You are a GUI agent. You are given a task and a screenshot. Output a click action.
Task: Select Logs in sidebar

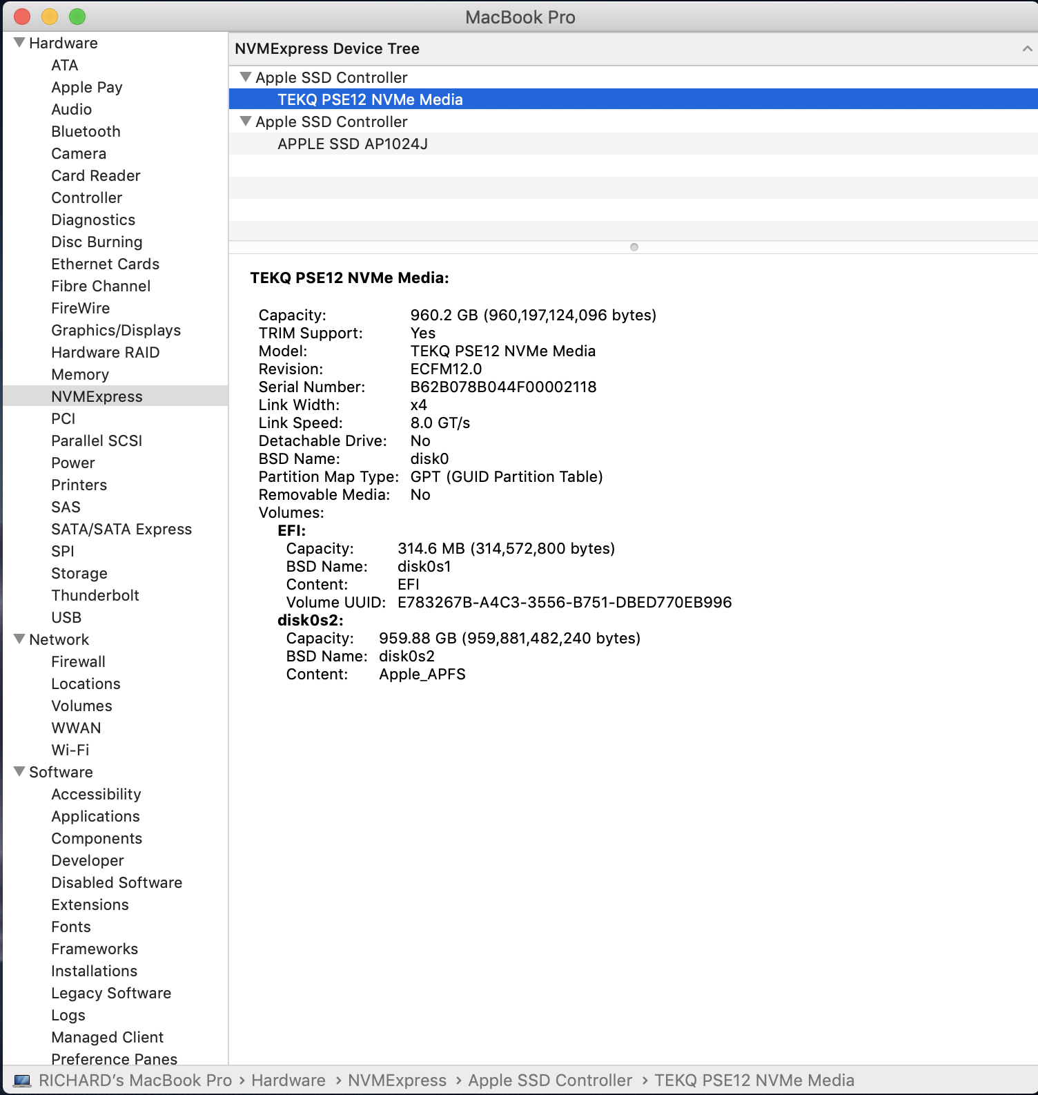68,1015
